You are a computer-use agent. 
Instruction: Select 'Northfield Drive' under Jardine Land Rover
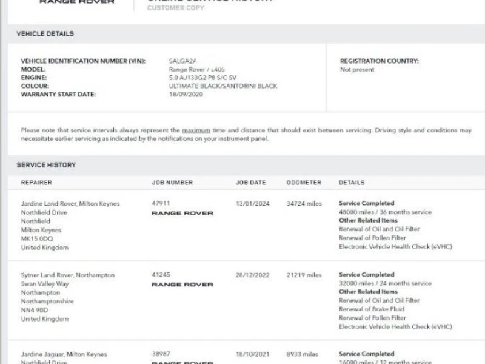tap(44, 212)
